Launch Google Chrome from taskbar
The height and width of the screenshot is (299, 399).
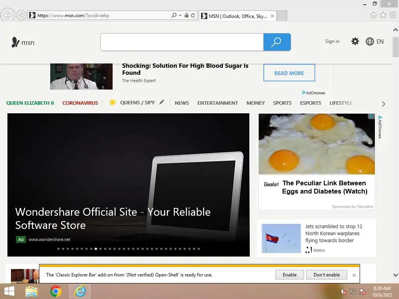tap(56, 291)
